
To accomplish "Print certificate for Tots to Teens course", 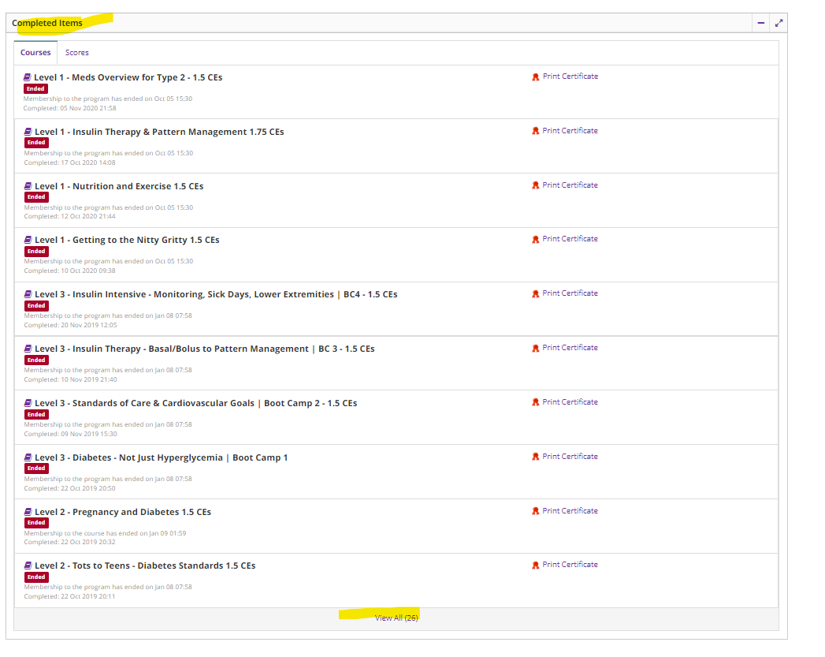I will pos(570,565).
